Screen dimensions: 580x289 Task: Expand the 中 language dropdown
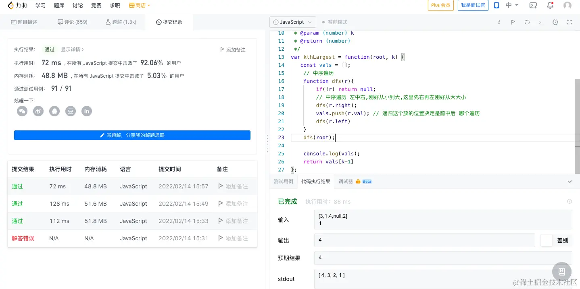point(512,5)
